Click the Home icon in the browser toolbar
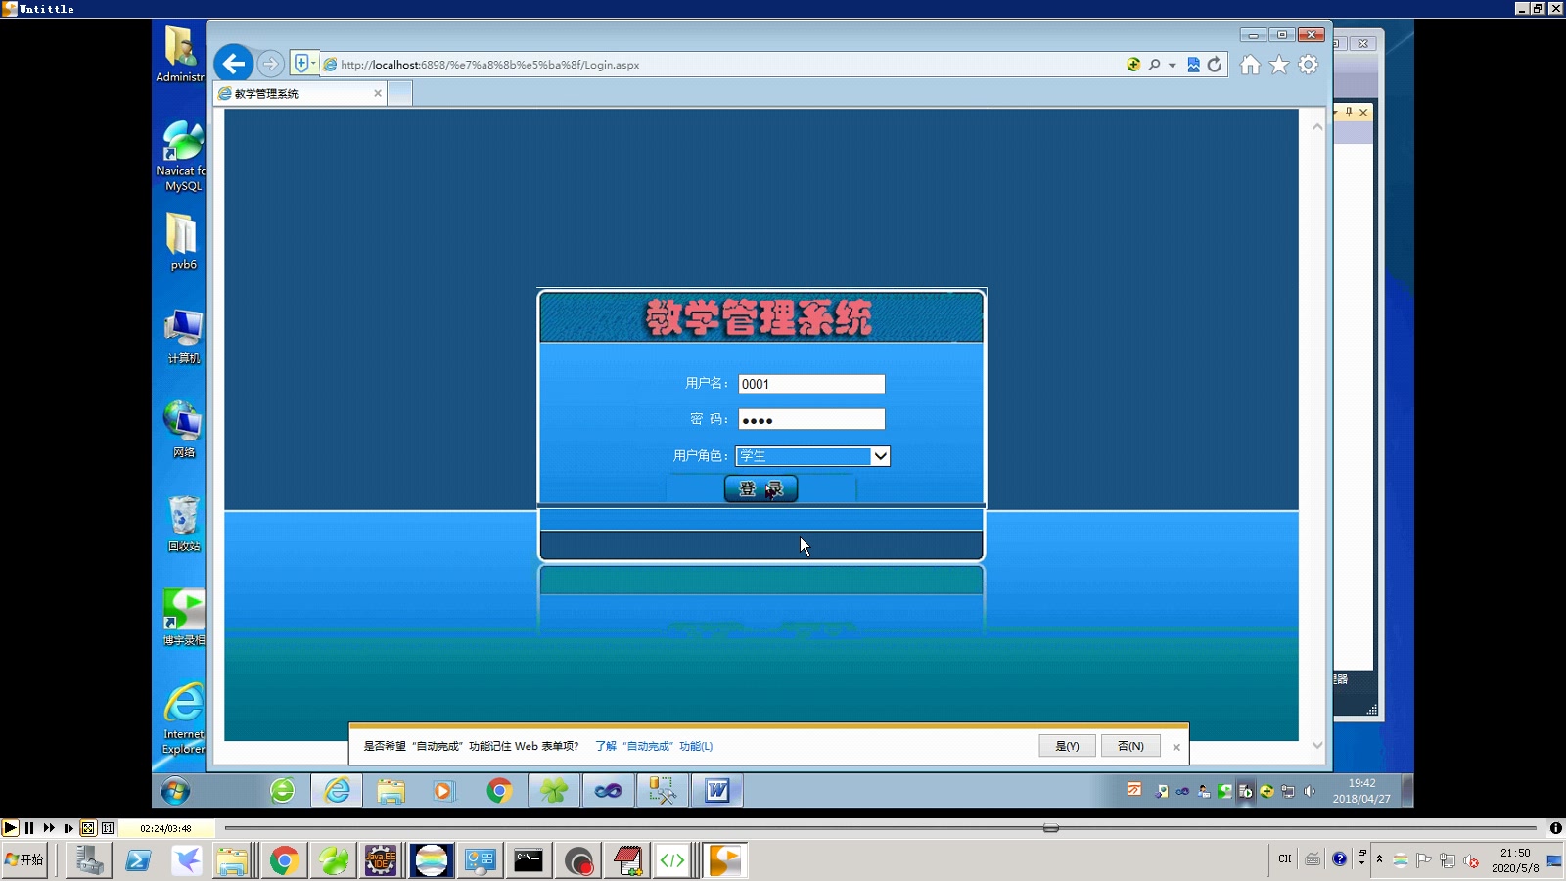1566x881 pixels. click(1250, 65)
